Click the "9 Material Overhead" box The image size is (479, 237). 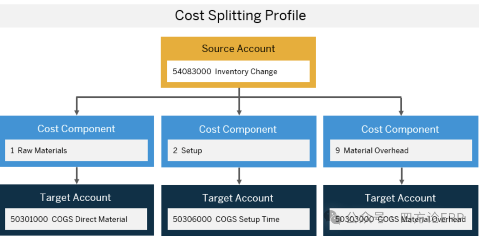click(401, 150)
